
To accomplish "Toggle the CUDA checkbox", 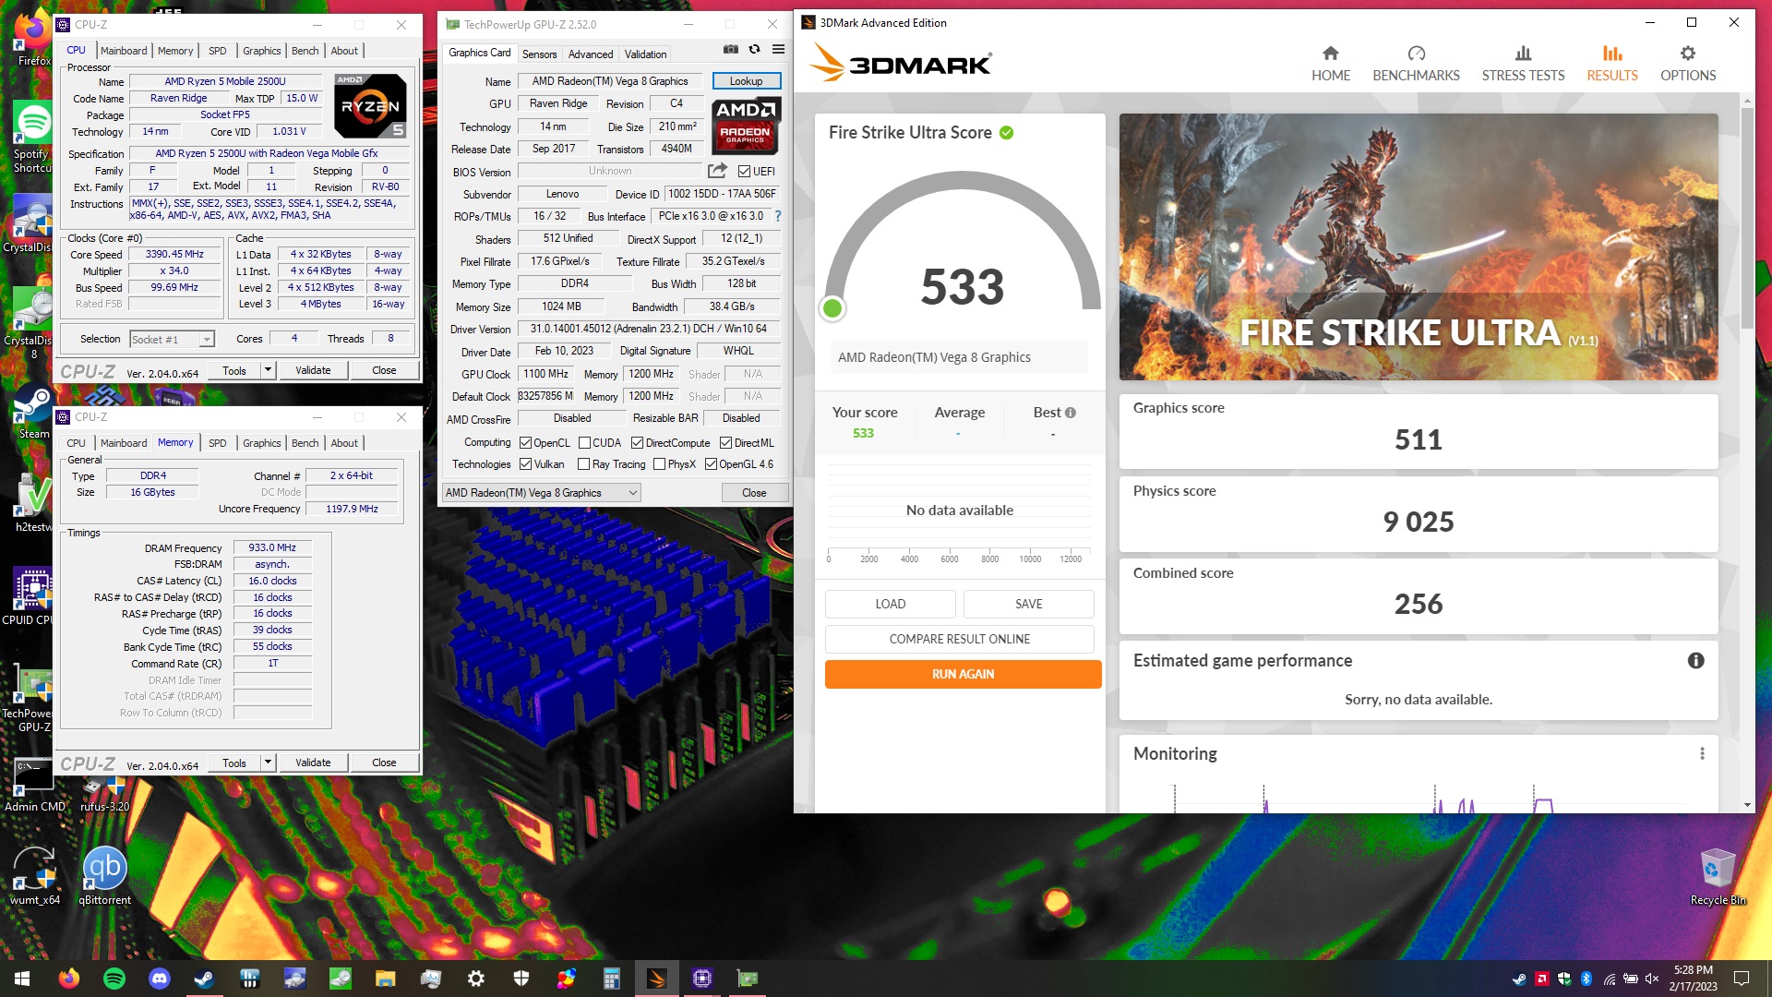I will 583,443.
